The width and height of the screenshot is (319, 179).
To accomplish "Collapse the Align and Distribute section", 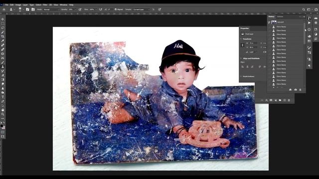I will click(241, 59).
